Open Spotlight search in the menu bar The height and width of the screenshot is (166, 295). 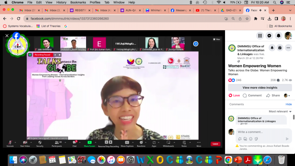point(275,2)
